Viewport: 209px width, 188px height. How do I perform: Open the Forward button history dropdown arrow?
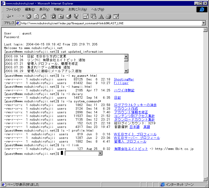pos(23,16)
